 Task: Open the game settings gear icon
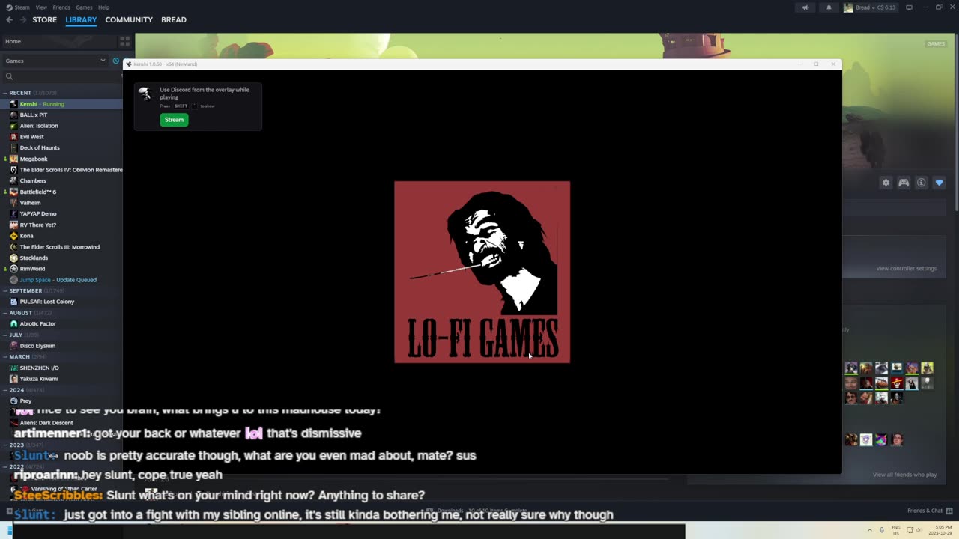point(886,183)
